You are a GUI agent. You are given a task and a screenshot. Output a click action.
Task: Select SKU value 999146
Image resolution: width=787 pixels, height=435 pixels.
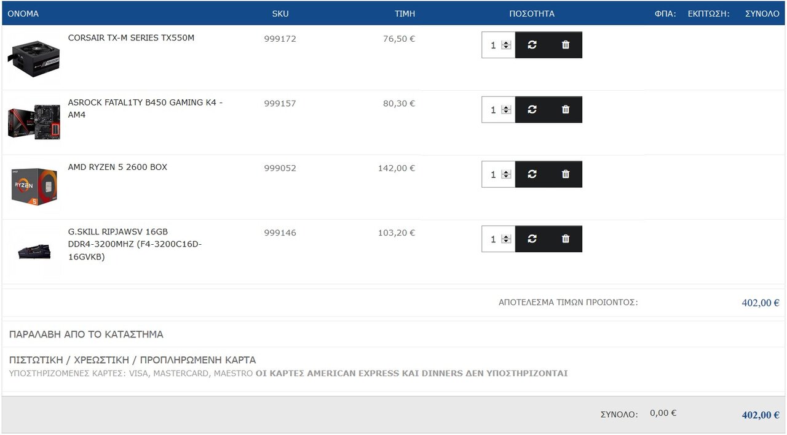(x=280, y=233)
